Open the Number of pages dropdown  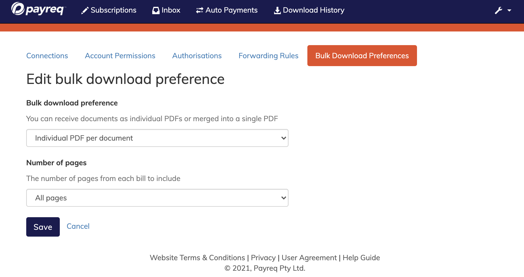[157, 198]
